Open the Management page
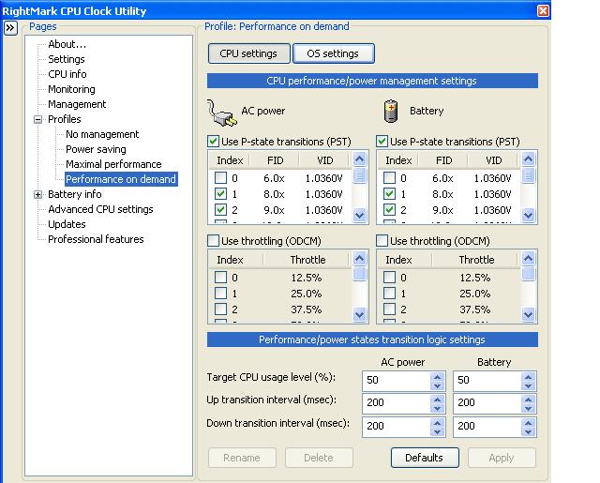The height and width of the screenshot is (483, 600). pos(77,104)
